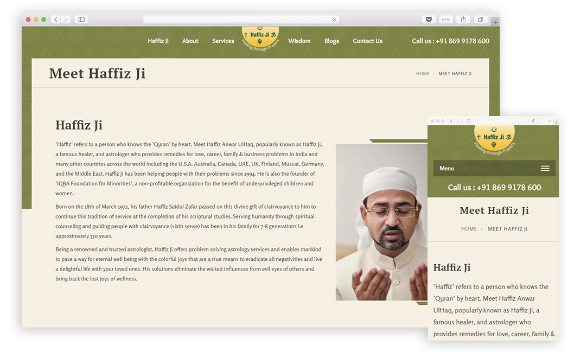Open the Haffiz Ji navigation menu item
574x359 pixels.
point(158,41)
